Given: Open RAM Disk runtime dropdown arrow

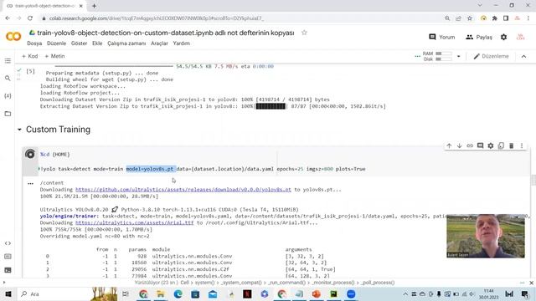Looking at the screenshot, I should click(x=459, y=56).
